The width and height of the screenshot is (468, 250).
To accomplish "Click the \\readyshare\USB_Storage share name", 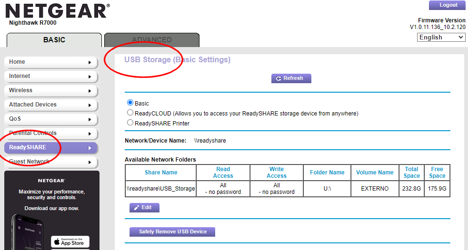I will point(160,189).
